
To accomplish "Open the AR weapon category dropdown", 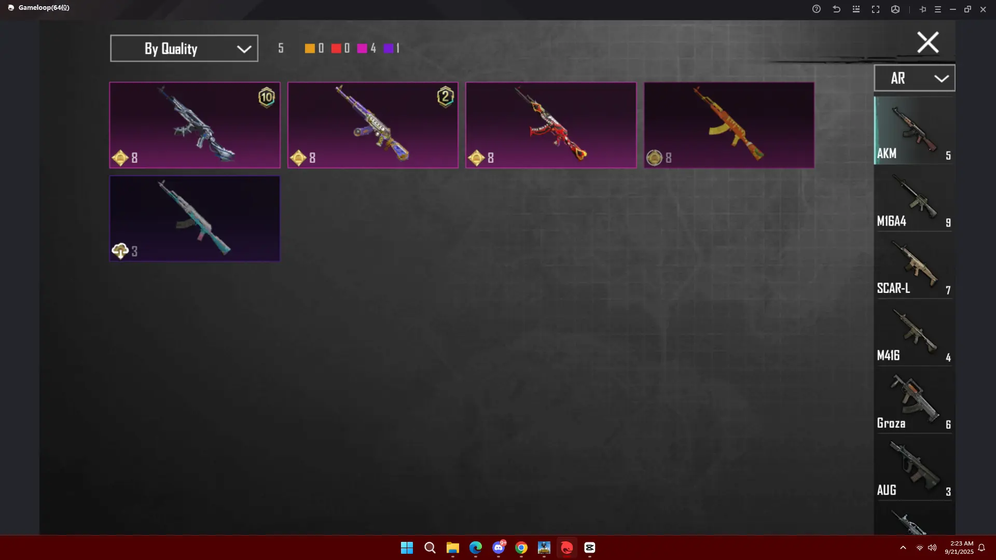I will [x=914, y=78].
